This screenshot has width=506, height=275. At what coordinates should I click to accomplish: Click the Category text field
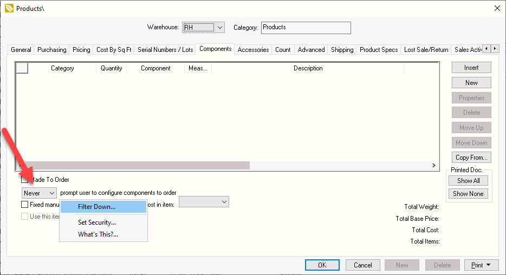(x=306, y=28)
